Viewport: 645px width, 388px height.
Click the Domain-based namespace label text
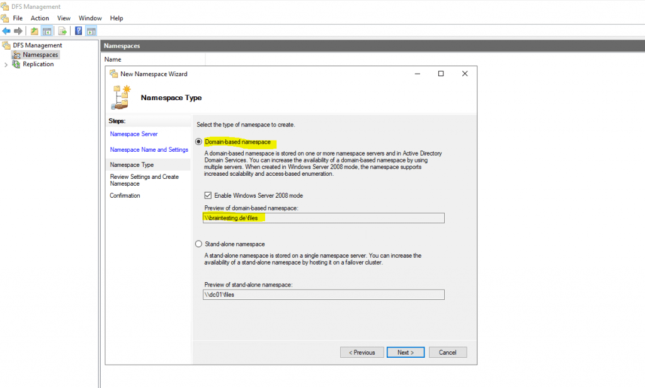click(237, 142)
